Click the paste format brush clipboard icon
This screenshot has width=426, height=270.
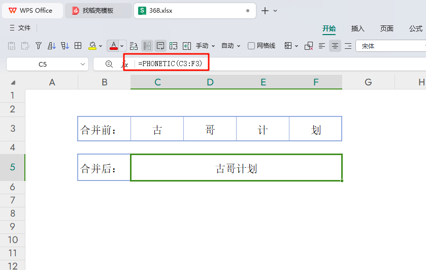point(25,46)
